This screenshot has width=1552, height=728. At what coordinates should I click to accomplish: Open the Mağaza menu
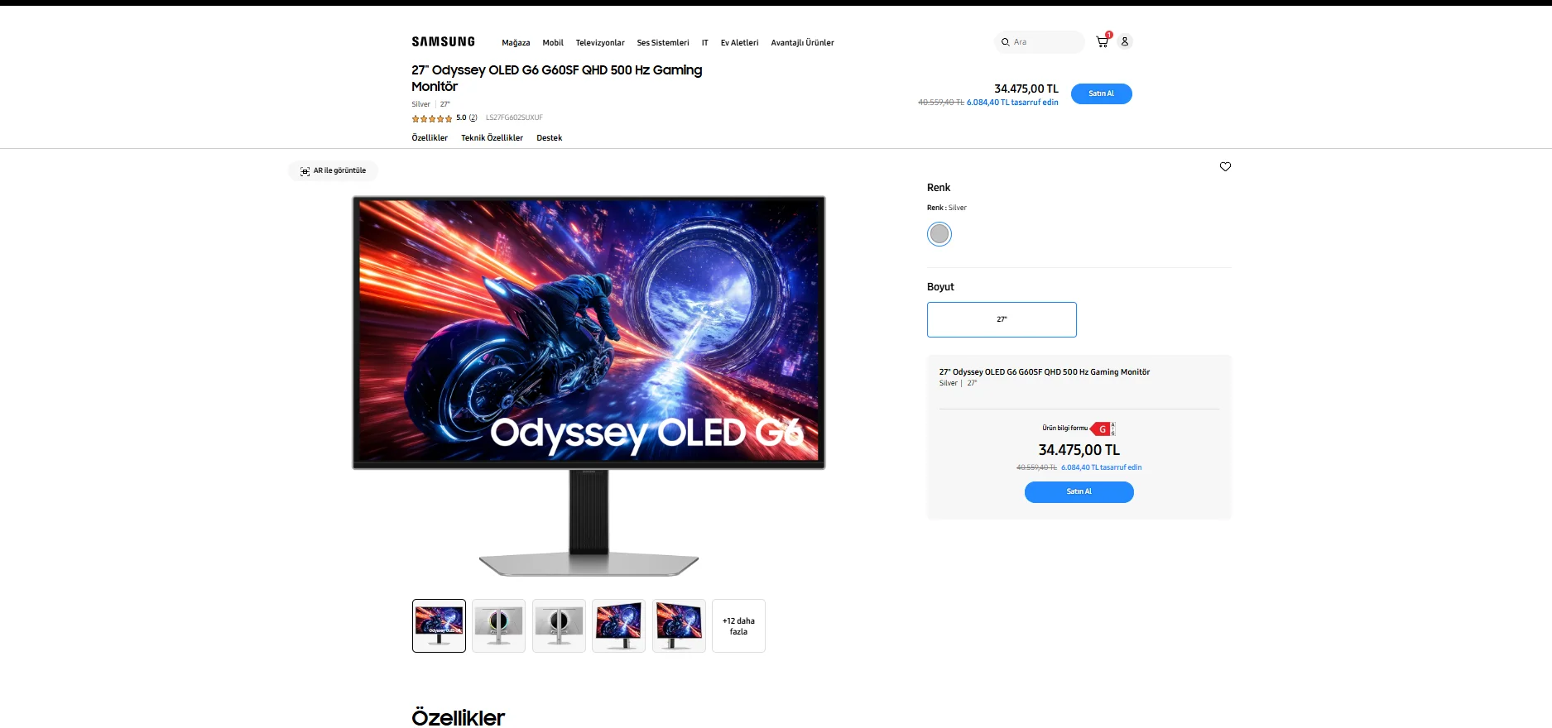coord(516,42)
